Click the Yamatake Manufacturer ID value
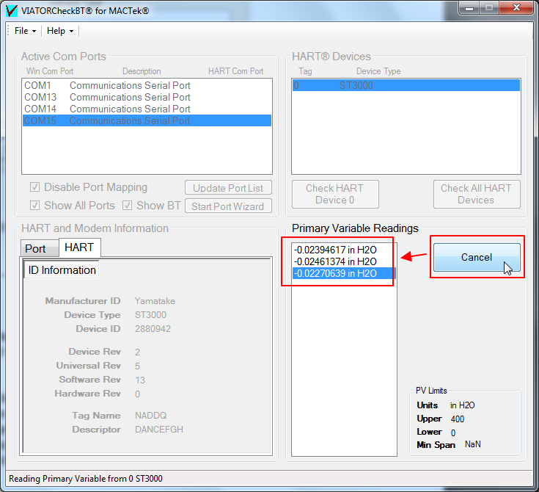 [x=155, y=301]
